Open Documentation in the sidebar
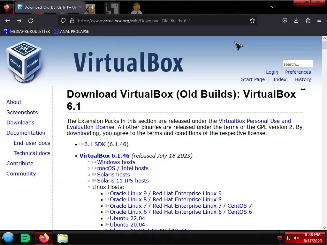This screenshot has height=245, width=327. pyautogui.click(x=26, y=133)
